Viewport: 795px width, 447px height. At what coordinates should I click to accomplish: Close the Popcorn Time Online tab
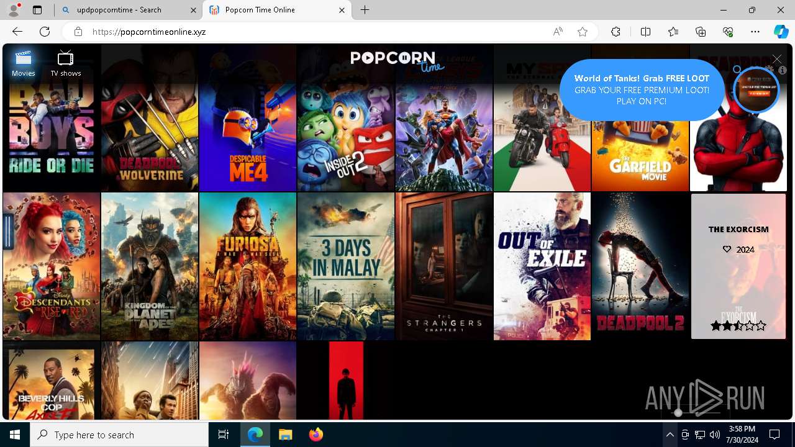(342, 10)
